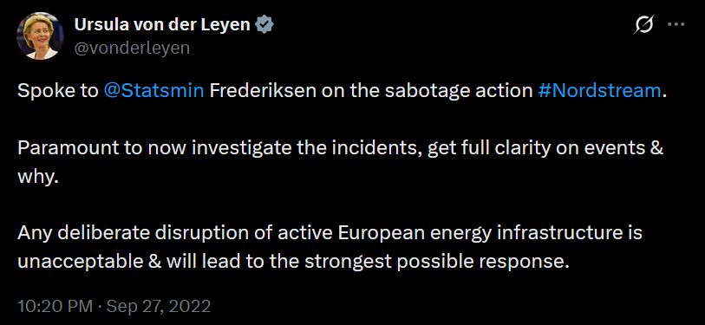The width and height of the screenshot is (705, 325).
Task: Open the Ursula von der Leyen display name
Action: [162, 25]
